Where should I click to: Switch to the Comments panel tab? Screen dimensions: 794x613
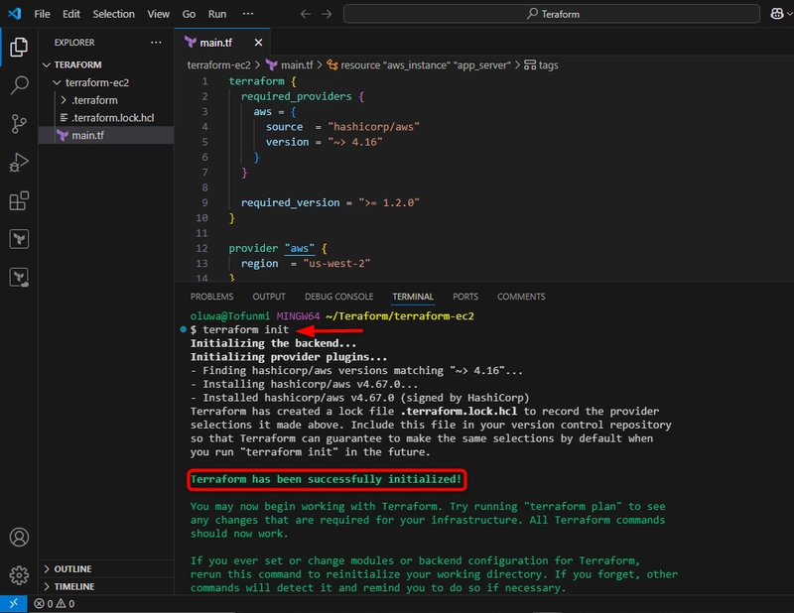[521, 297]
